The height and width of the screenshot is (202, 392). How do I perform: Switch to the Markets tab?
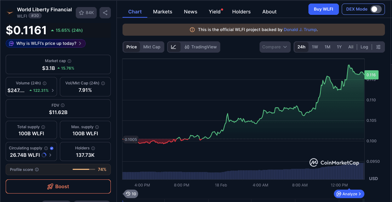(163, 12)
